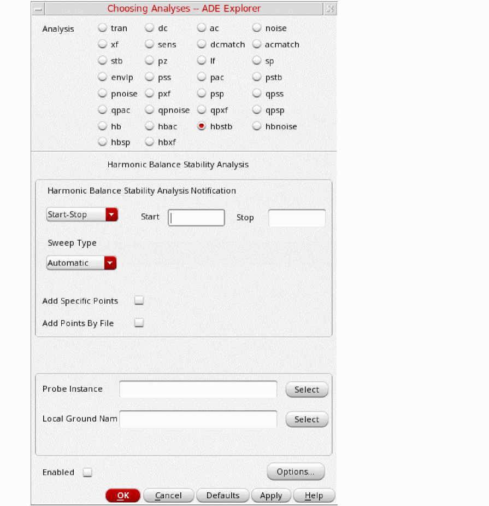The image size is (489, 506).
Task: Select the tran analysis radio button
Action: point(102,28)
